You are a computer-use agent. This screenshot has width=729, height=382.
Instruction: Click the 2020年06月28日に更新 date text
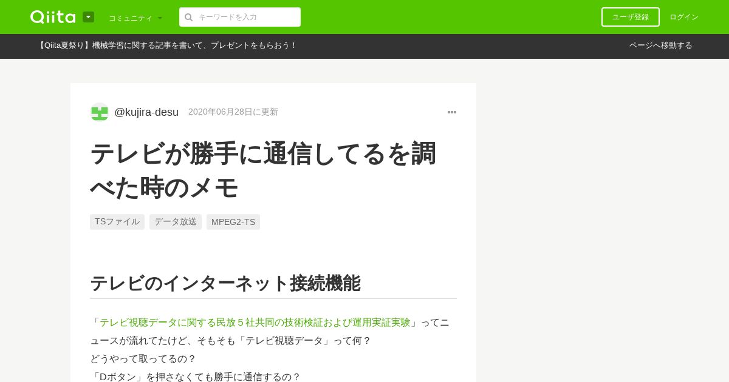233,112
